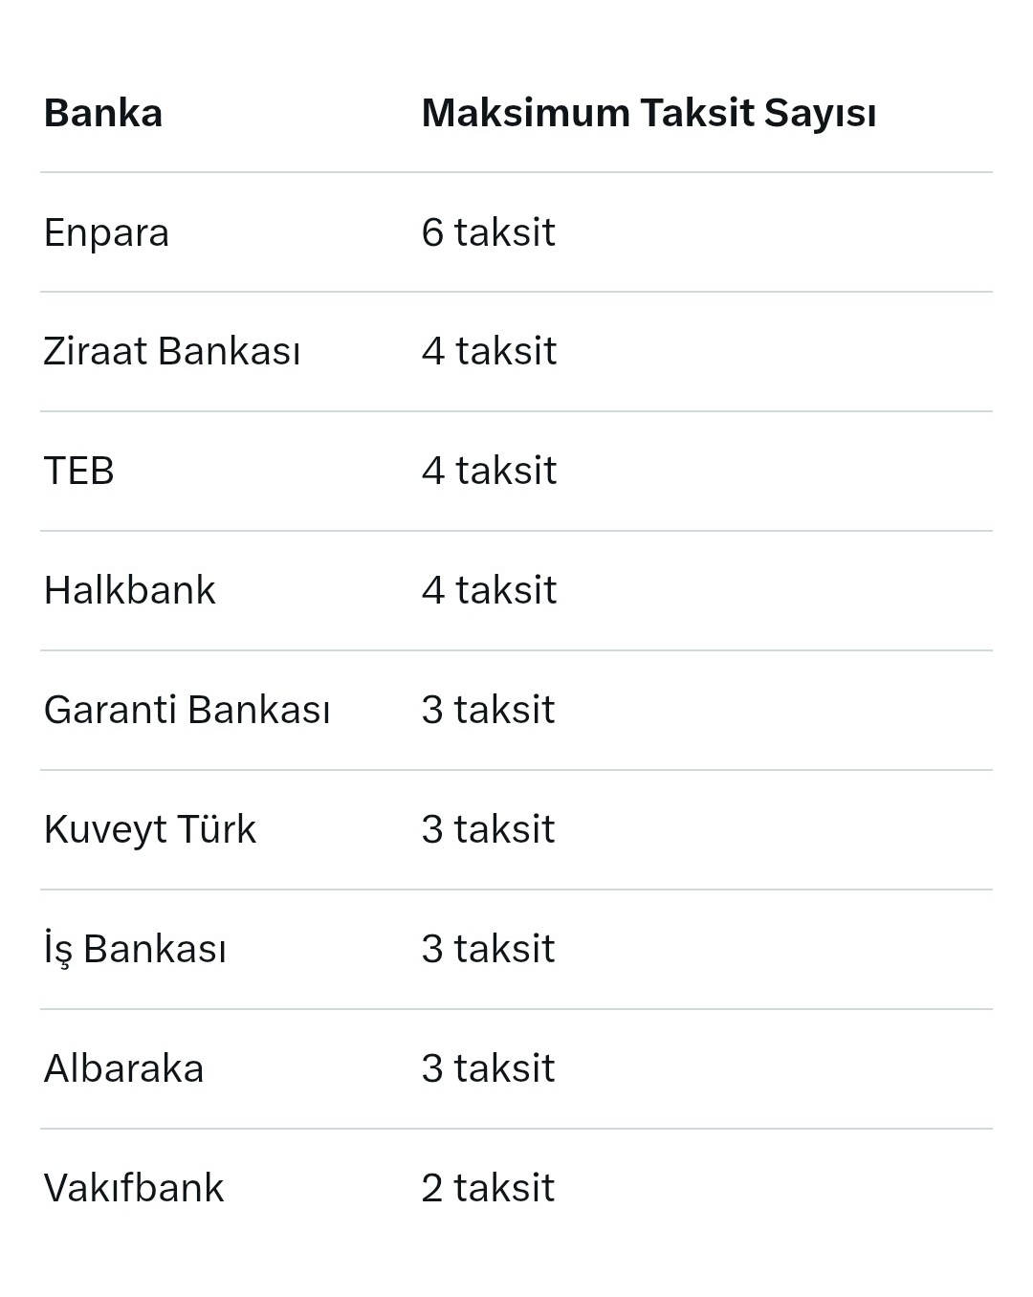Image resolution: width=1033 pixels, height=1297 pixels.
Task: Select the Ziraat Bankası bank name
Action: click(x=172, y=352)
